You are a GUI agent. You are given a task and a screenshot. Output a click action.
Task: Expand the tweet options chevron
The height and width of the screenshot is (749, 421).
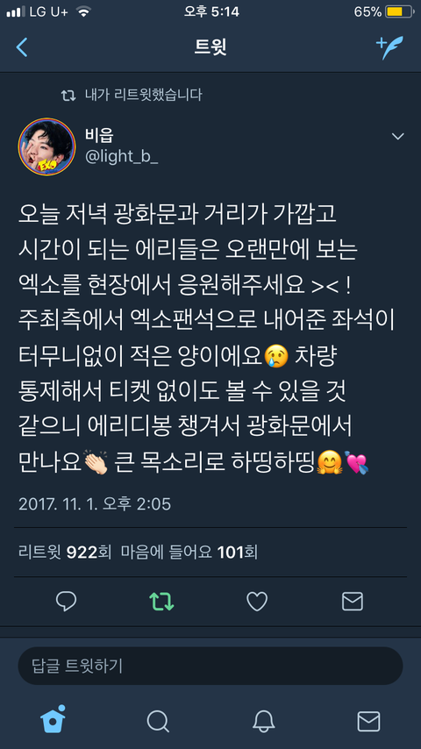pos(397,137)
